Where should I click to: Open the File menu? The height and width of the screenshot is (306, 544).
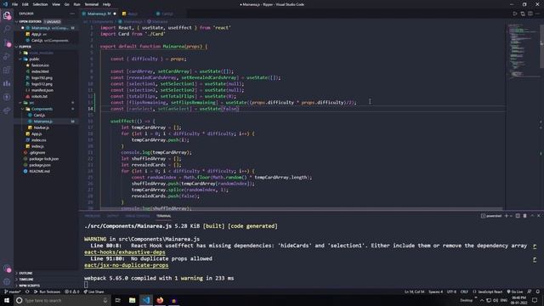[x=14, y=4]
